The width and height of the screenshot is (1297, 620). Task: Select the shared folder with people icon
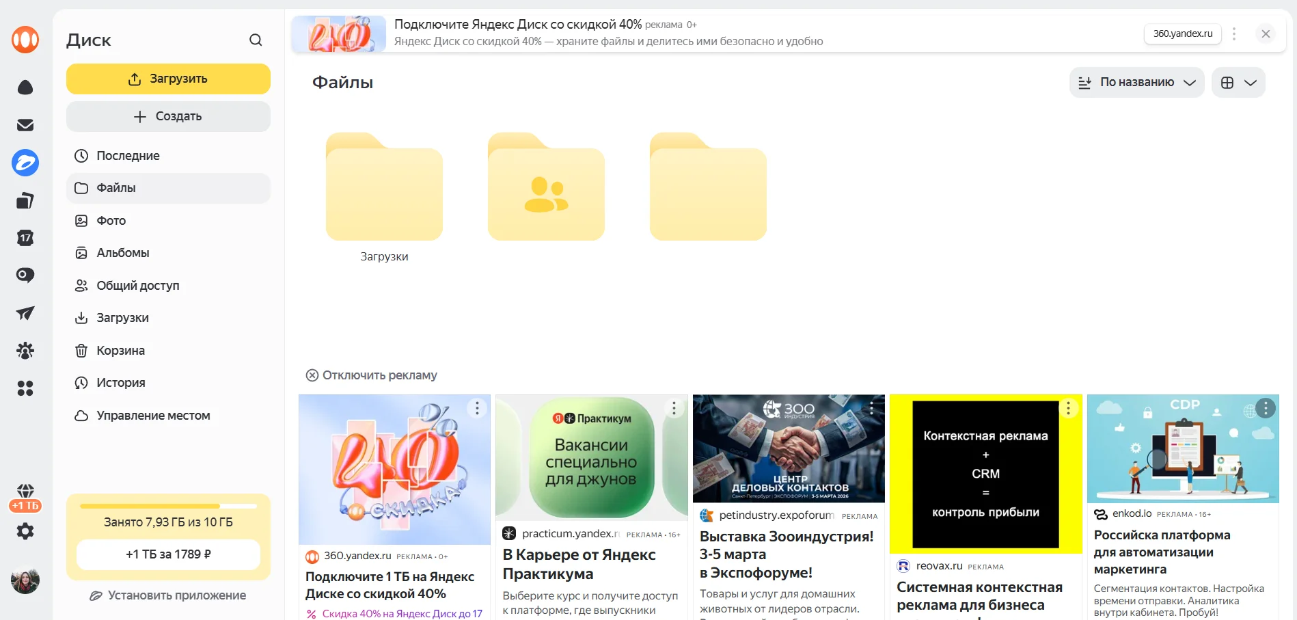546,187
